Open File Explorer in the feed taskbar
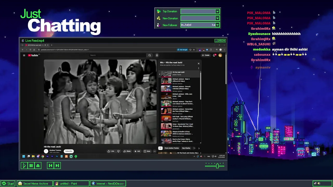This screenshot has width=333, height=187. [x=33, y=156]
